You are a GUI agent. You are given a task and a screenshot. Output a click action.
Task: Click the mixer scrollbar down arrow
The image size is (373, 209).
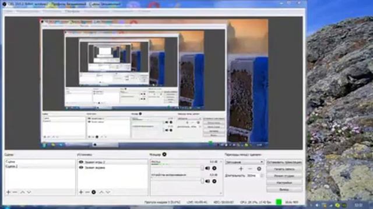[x=221, y=193]
